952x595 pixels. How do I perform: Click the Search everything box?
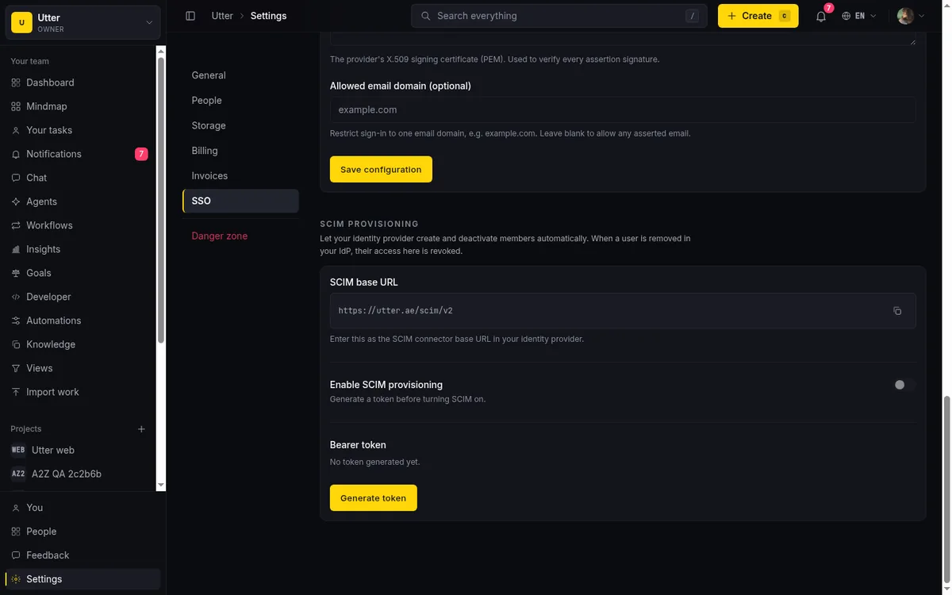[x=559, y=16]
